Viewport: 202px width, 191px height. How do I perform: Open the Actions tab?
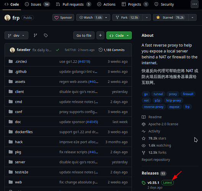tap(106, 4)
